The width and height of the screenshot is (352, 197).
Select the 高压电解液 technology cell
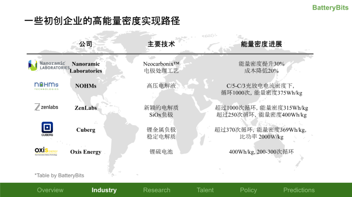pyautogui.click(x=161, y=86)
